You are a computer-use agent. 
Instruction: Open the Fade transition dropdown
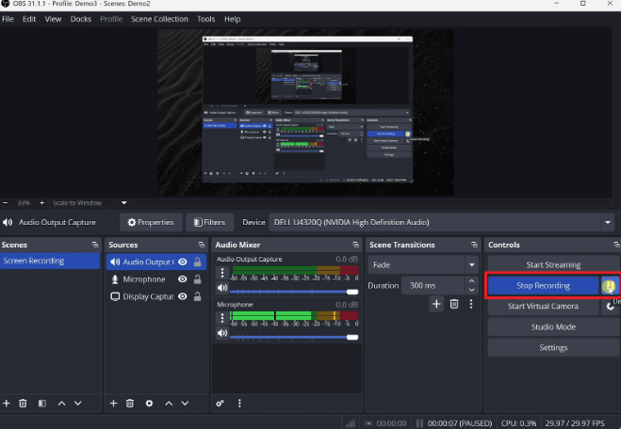(x=423, y=265)
